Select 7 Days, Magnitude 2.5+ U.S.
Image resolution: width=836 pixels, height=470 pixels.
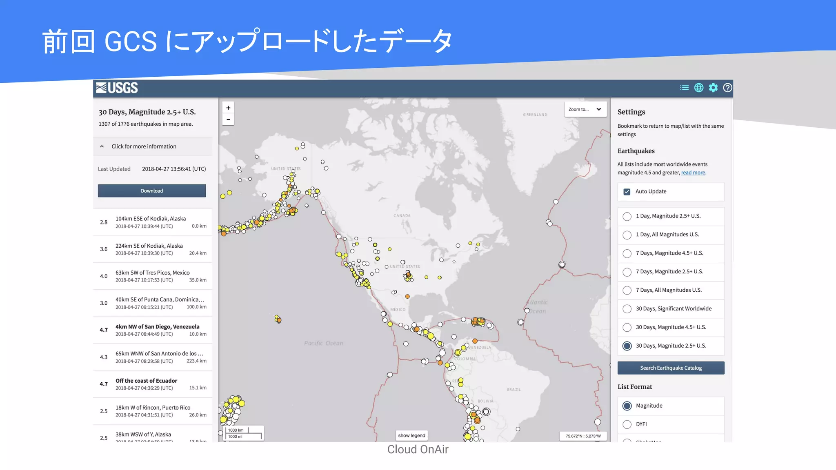[x=671, y=272]
